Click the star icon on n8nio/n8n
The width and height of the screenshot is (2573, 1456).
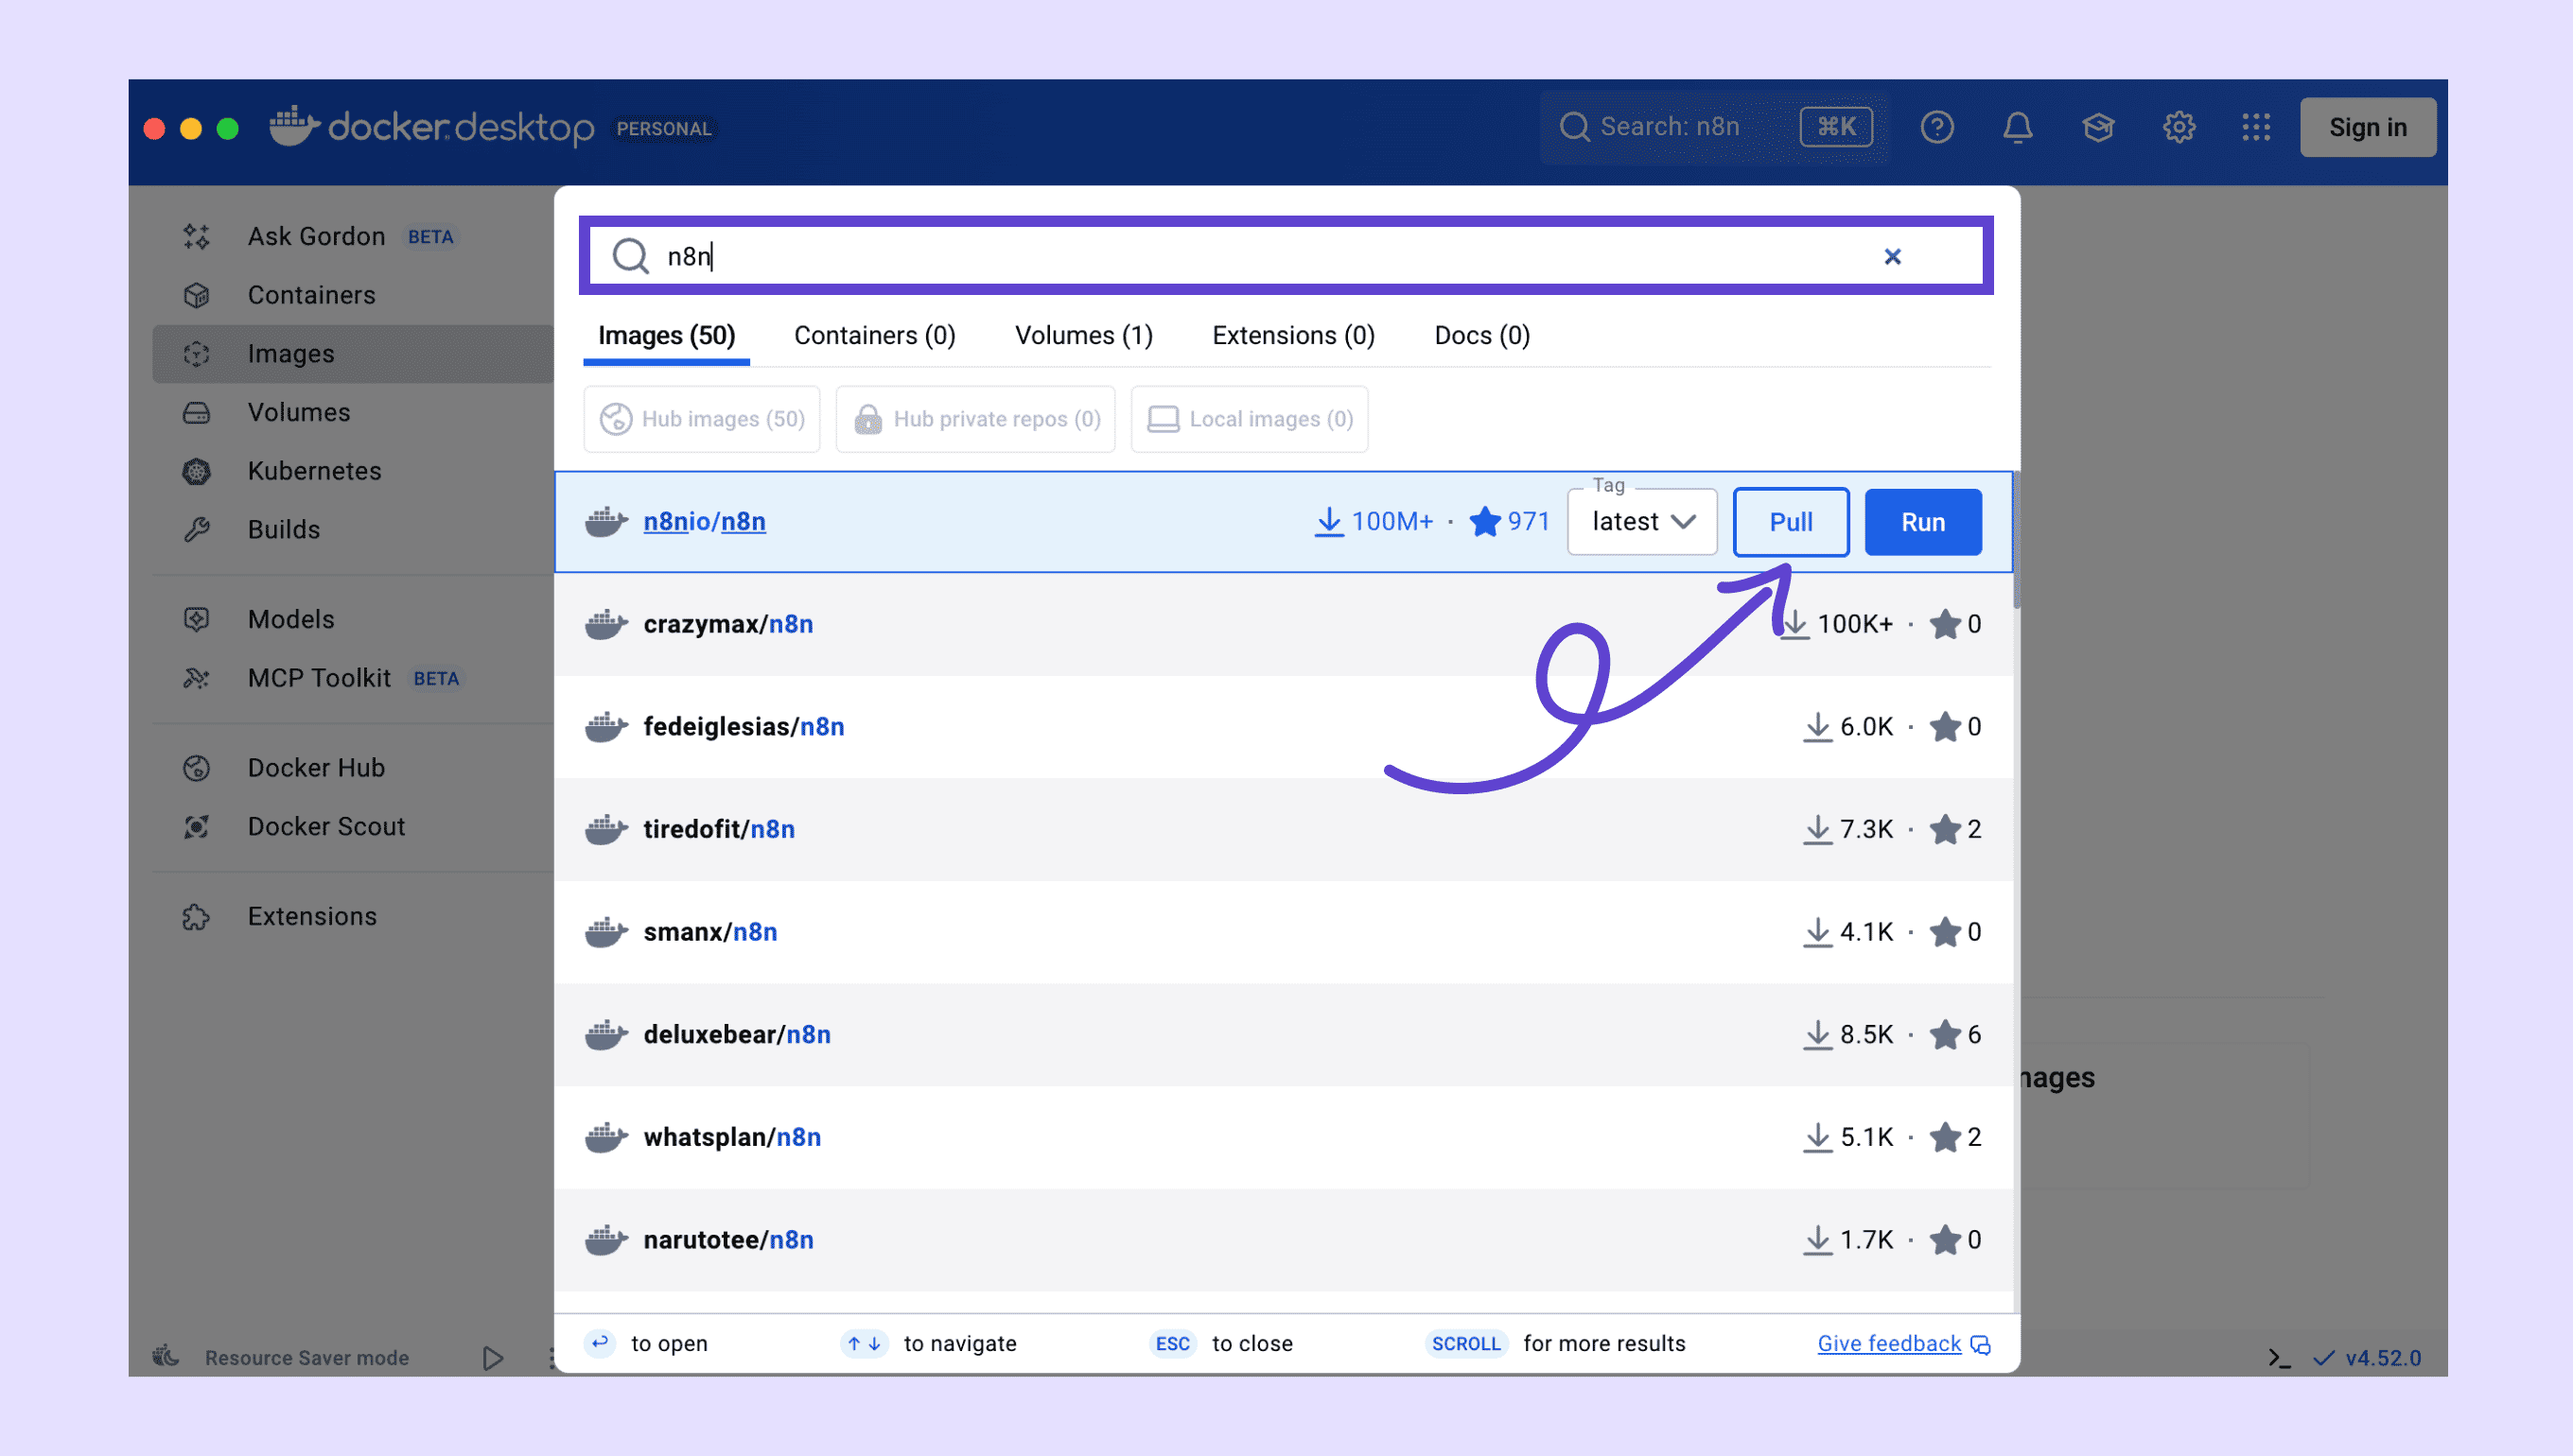1484,522
